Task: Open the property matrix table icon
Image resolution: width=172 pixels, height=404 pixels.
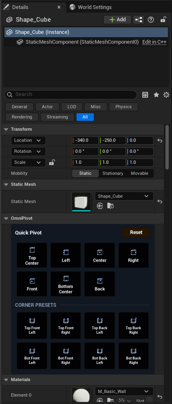Action: (x=145, y=95)
